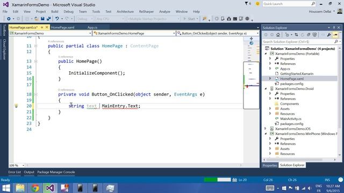This screenshot has width=344, height=193.
Task: Open the Error List tab
Action: [x=15, y=172]
